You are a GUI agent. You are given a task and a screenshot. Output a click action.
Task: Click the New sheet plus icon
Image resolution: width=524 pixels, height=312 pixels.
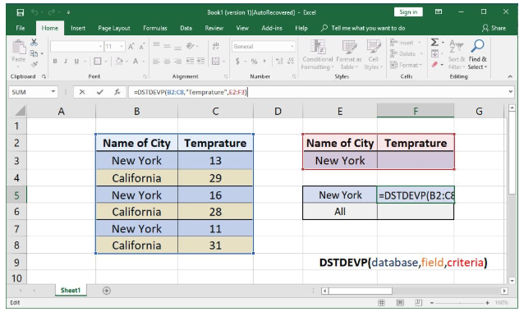coord(106,291)
